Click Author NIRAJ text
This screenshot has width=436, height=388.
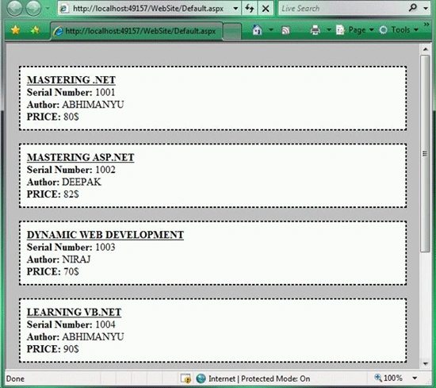pyautogui.click(x=59, y=259)
